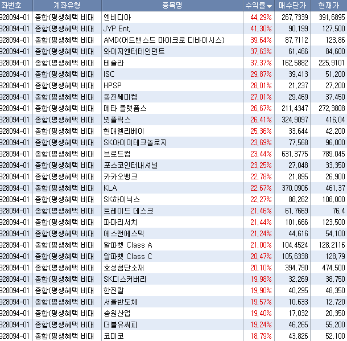This screenshot has width=347, height=341.
Task: Select the 코미코 stock name
Action: coord(114,336)
